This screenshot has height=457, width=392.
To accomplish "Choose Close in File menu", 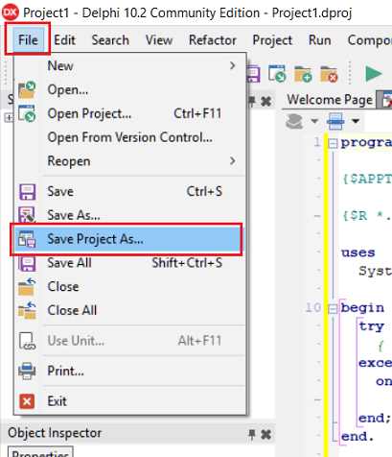I will click(130, 286).
